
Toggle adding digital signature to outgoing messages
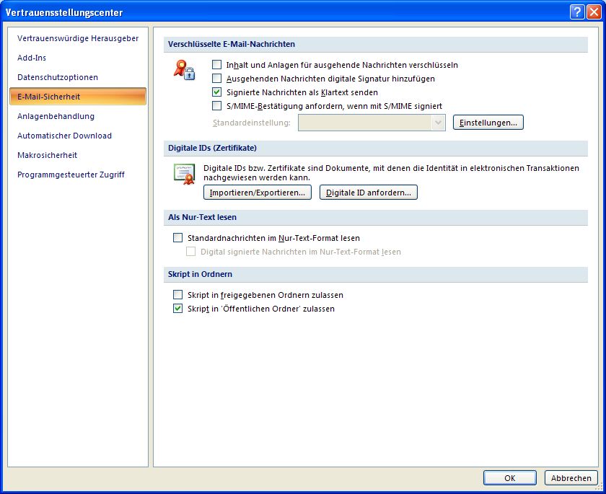tap(217, 79)
